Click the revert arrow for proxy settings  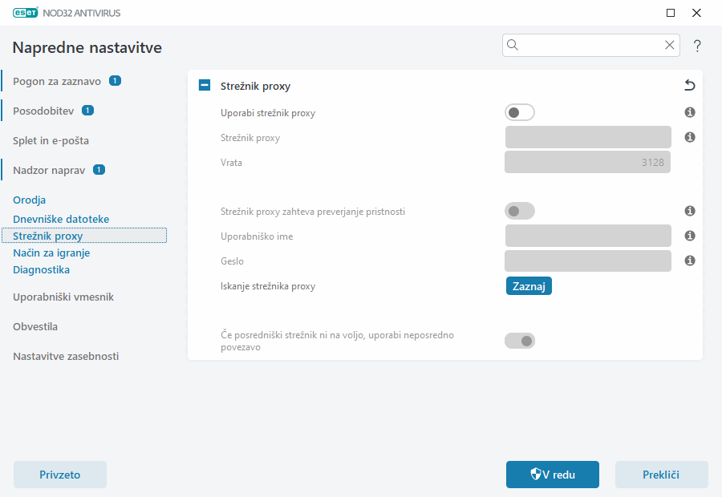688,85
